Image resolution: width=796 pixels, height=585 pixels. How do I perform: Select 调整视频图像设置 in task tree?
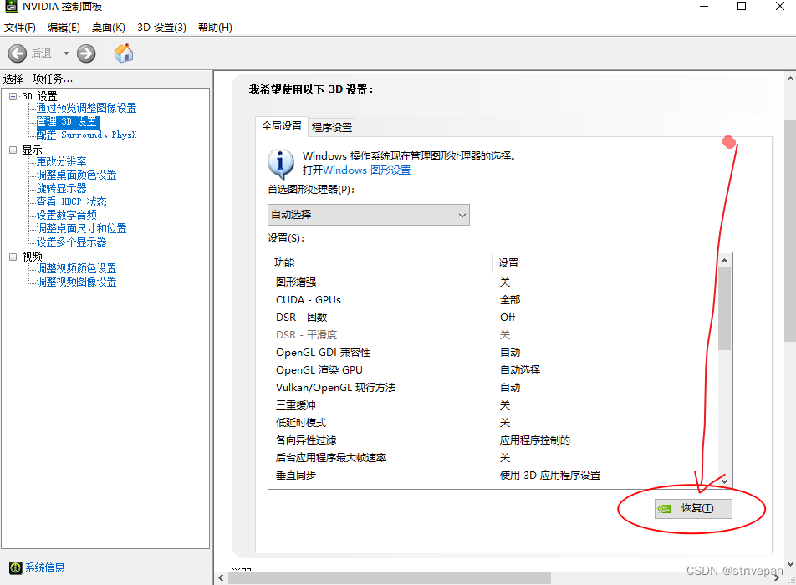click(77, 282)
